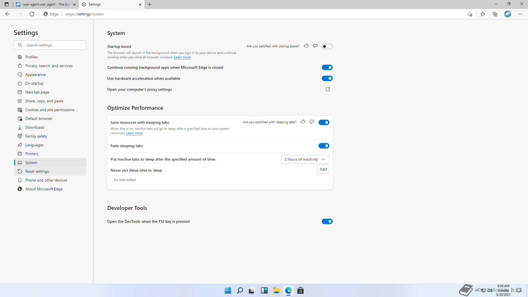This screenshot has width=528, height=297.
Task: Go to Downloads settings
Action: (50, 127)
